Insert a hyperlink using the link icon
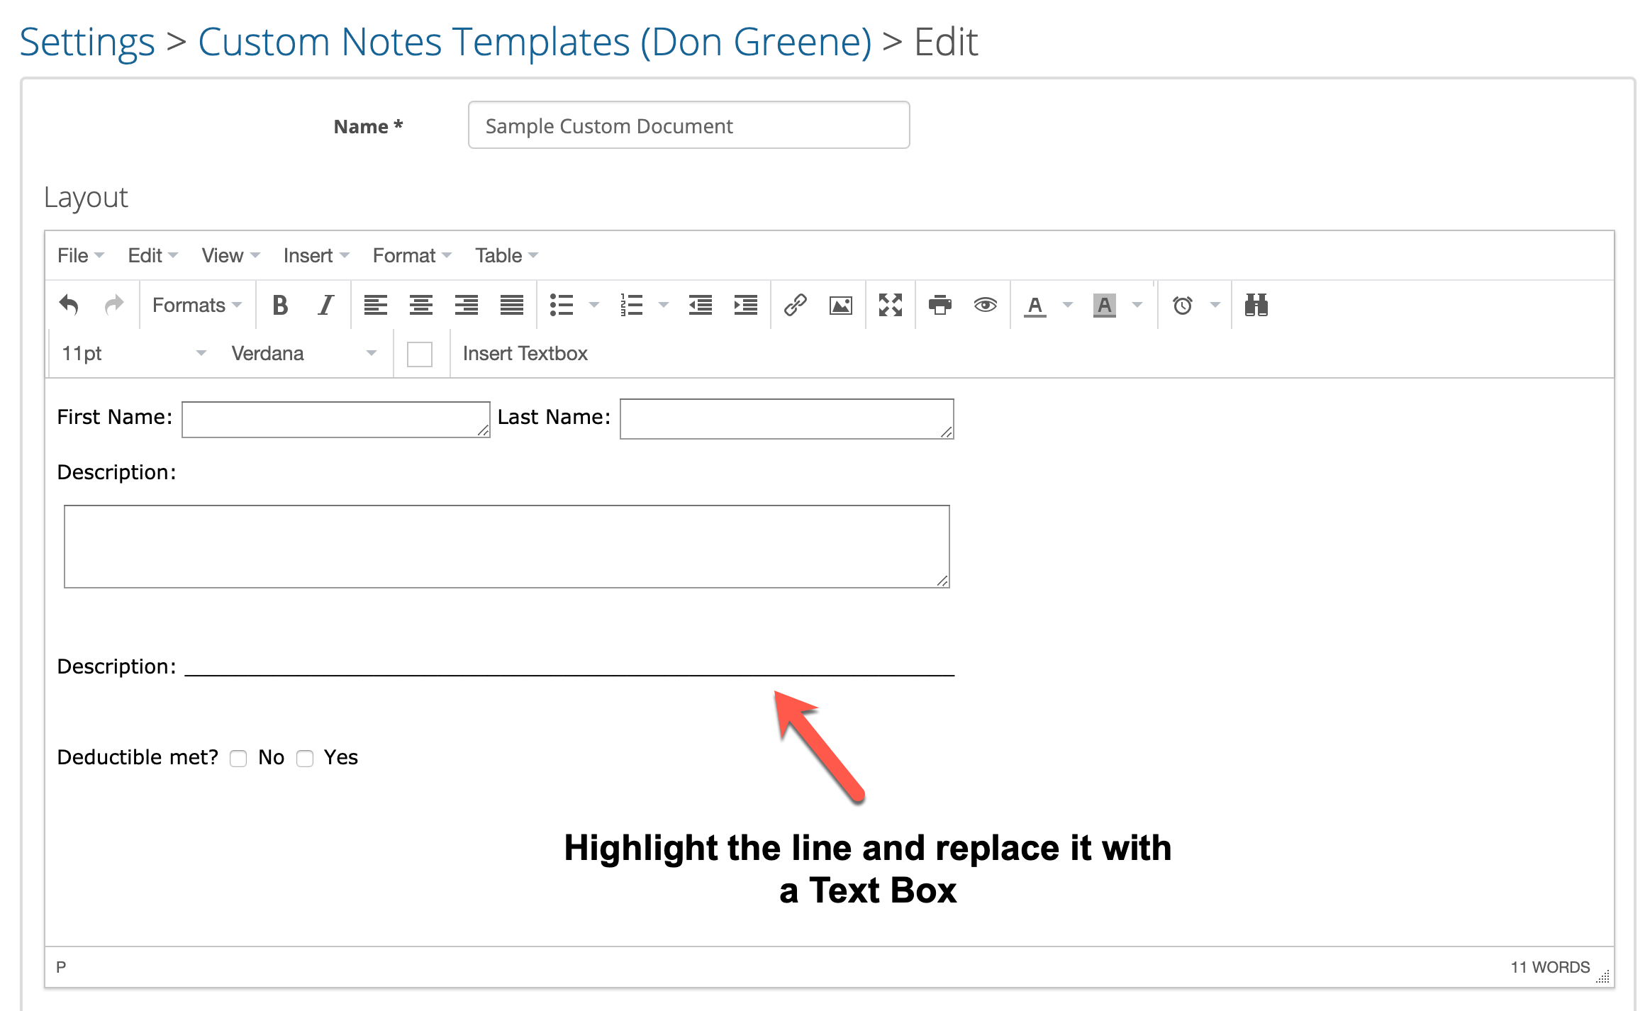Viewport: 1645px width, 1011px height. coord(796,305)
